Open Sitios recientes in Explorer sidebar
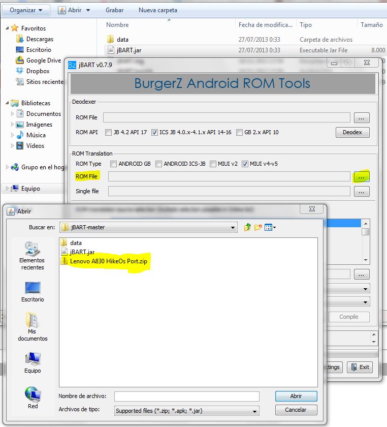 pyautogui.click(x=40, y=81)
